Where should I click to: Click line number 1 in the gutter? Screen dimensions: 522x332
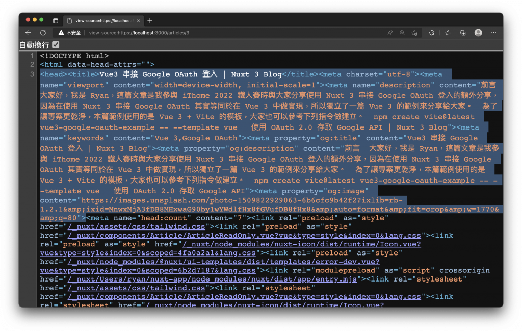pyautogui.click(x=32, y=56)
